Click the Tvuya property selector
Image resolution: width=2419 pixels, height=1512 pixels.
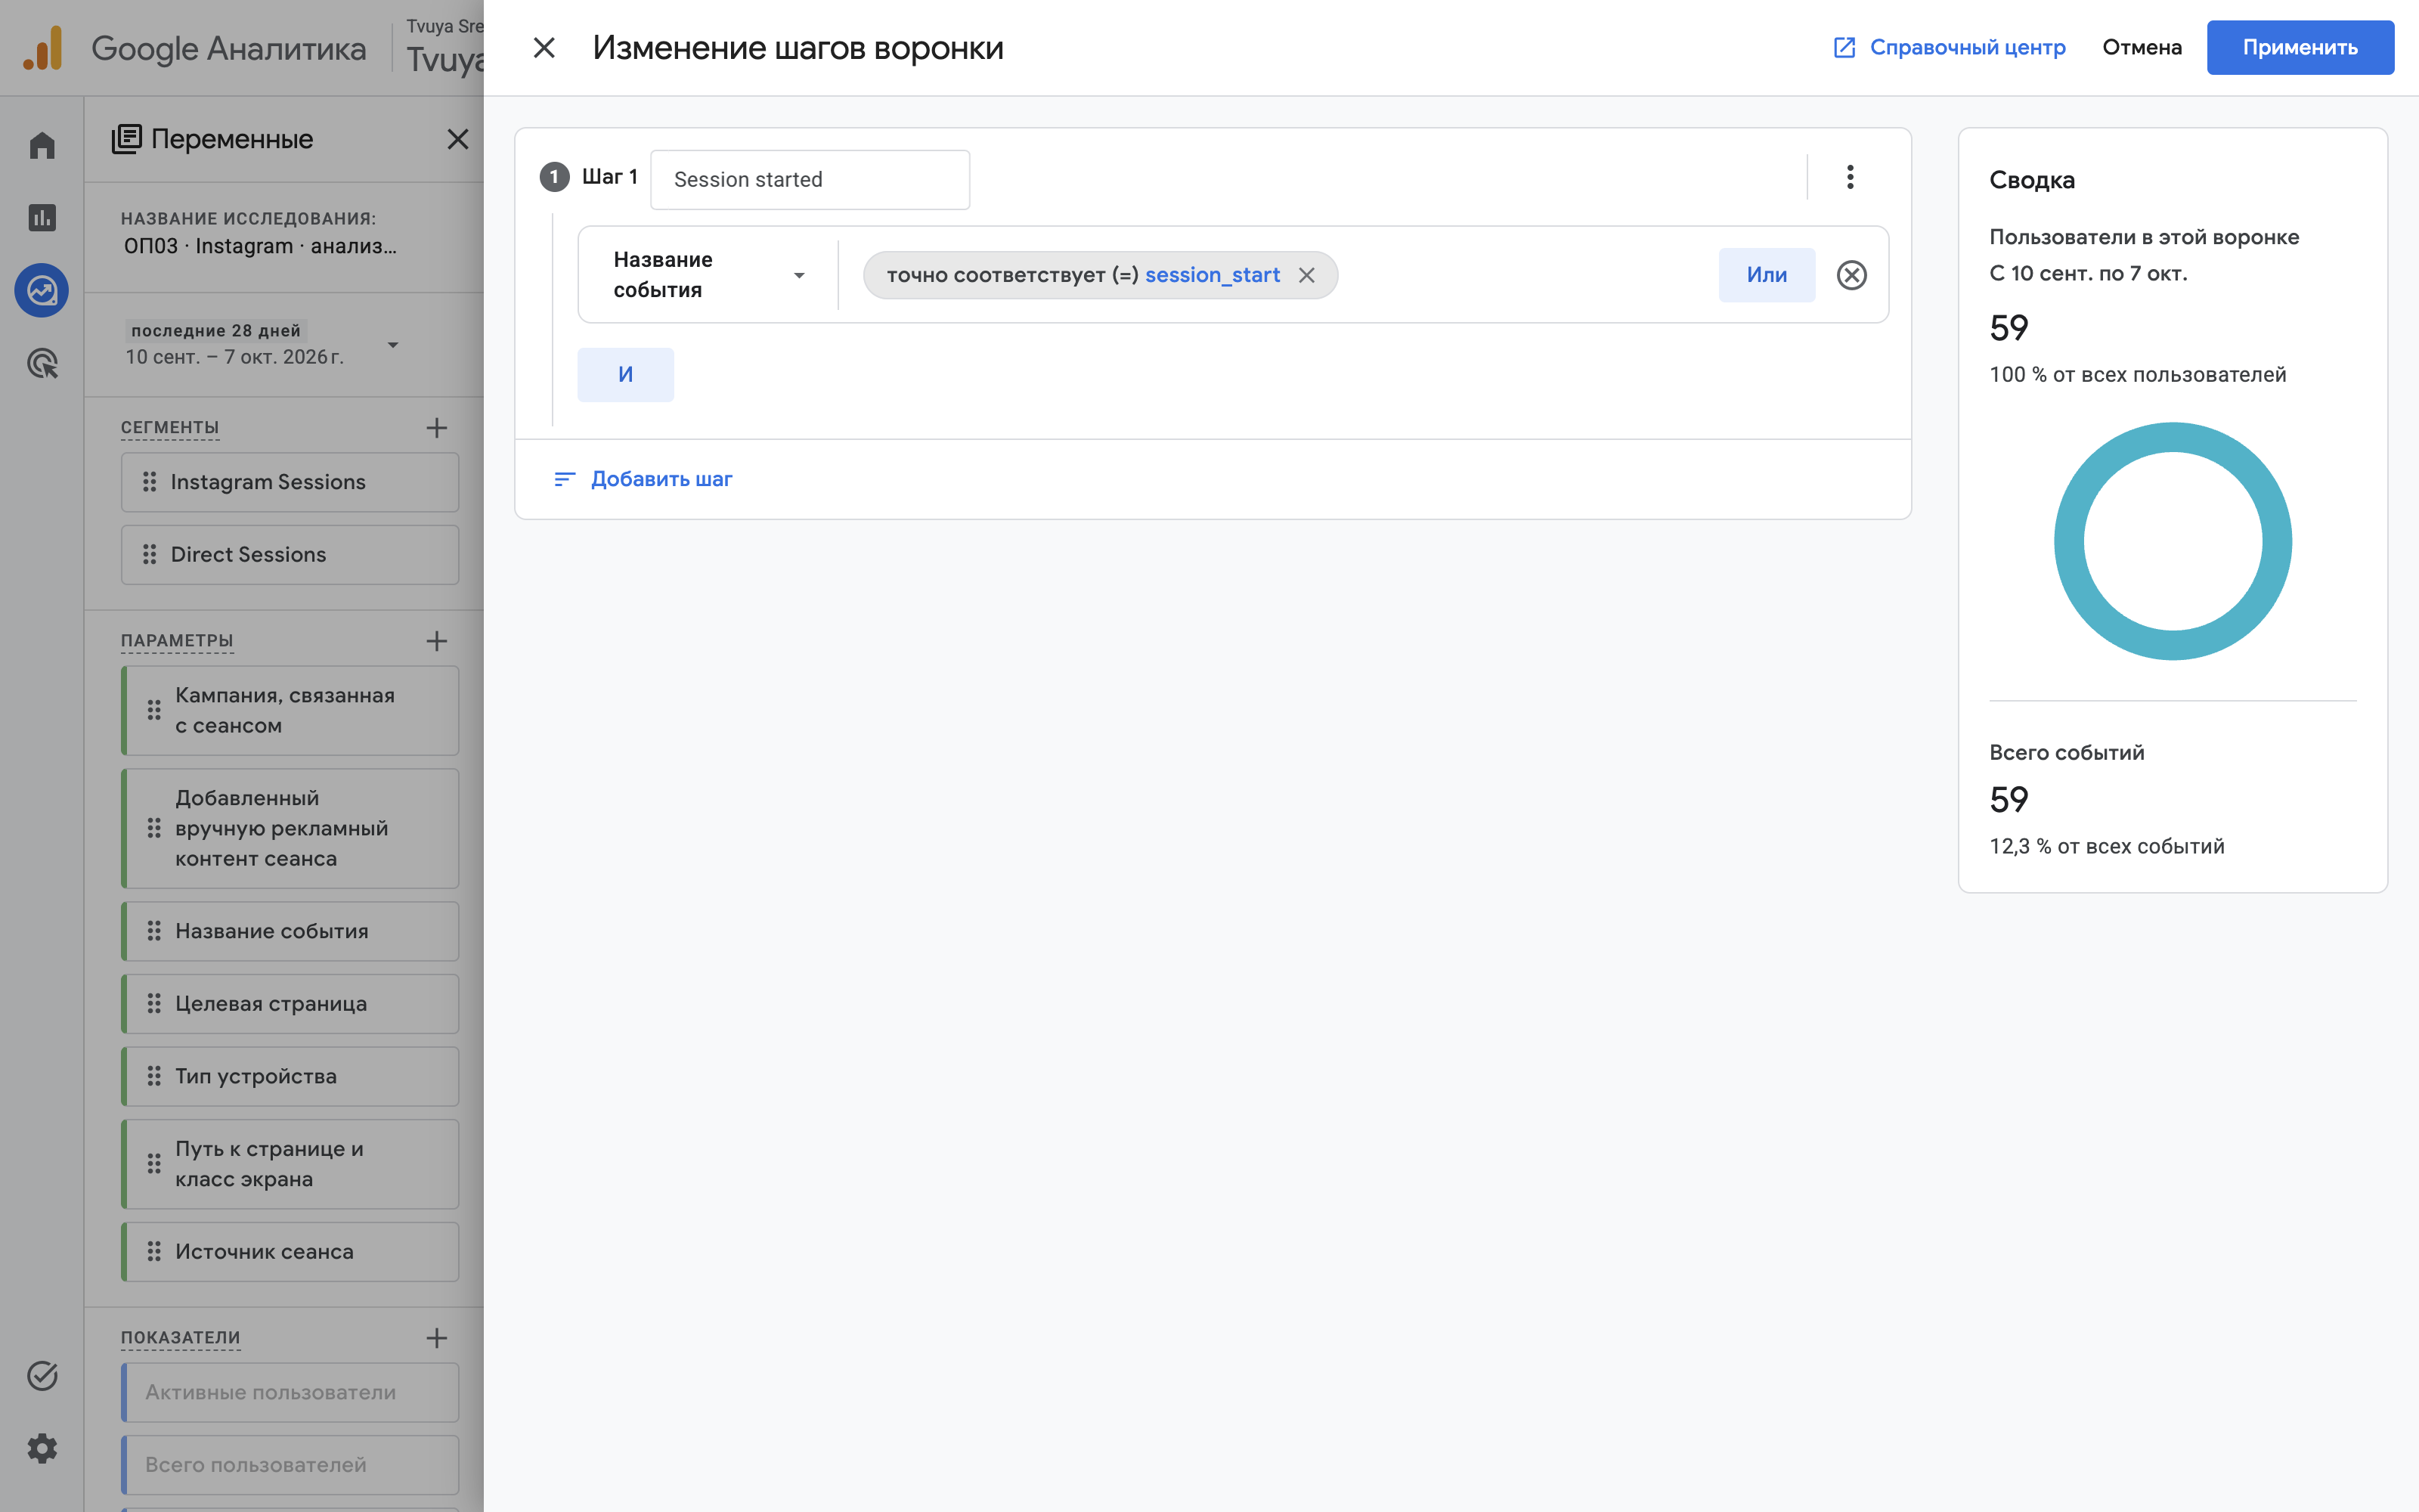(444, 48)
